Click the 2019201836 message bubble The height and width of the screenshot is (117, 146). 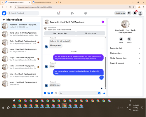click(55, 85)
